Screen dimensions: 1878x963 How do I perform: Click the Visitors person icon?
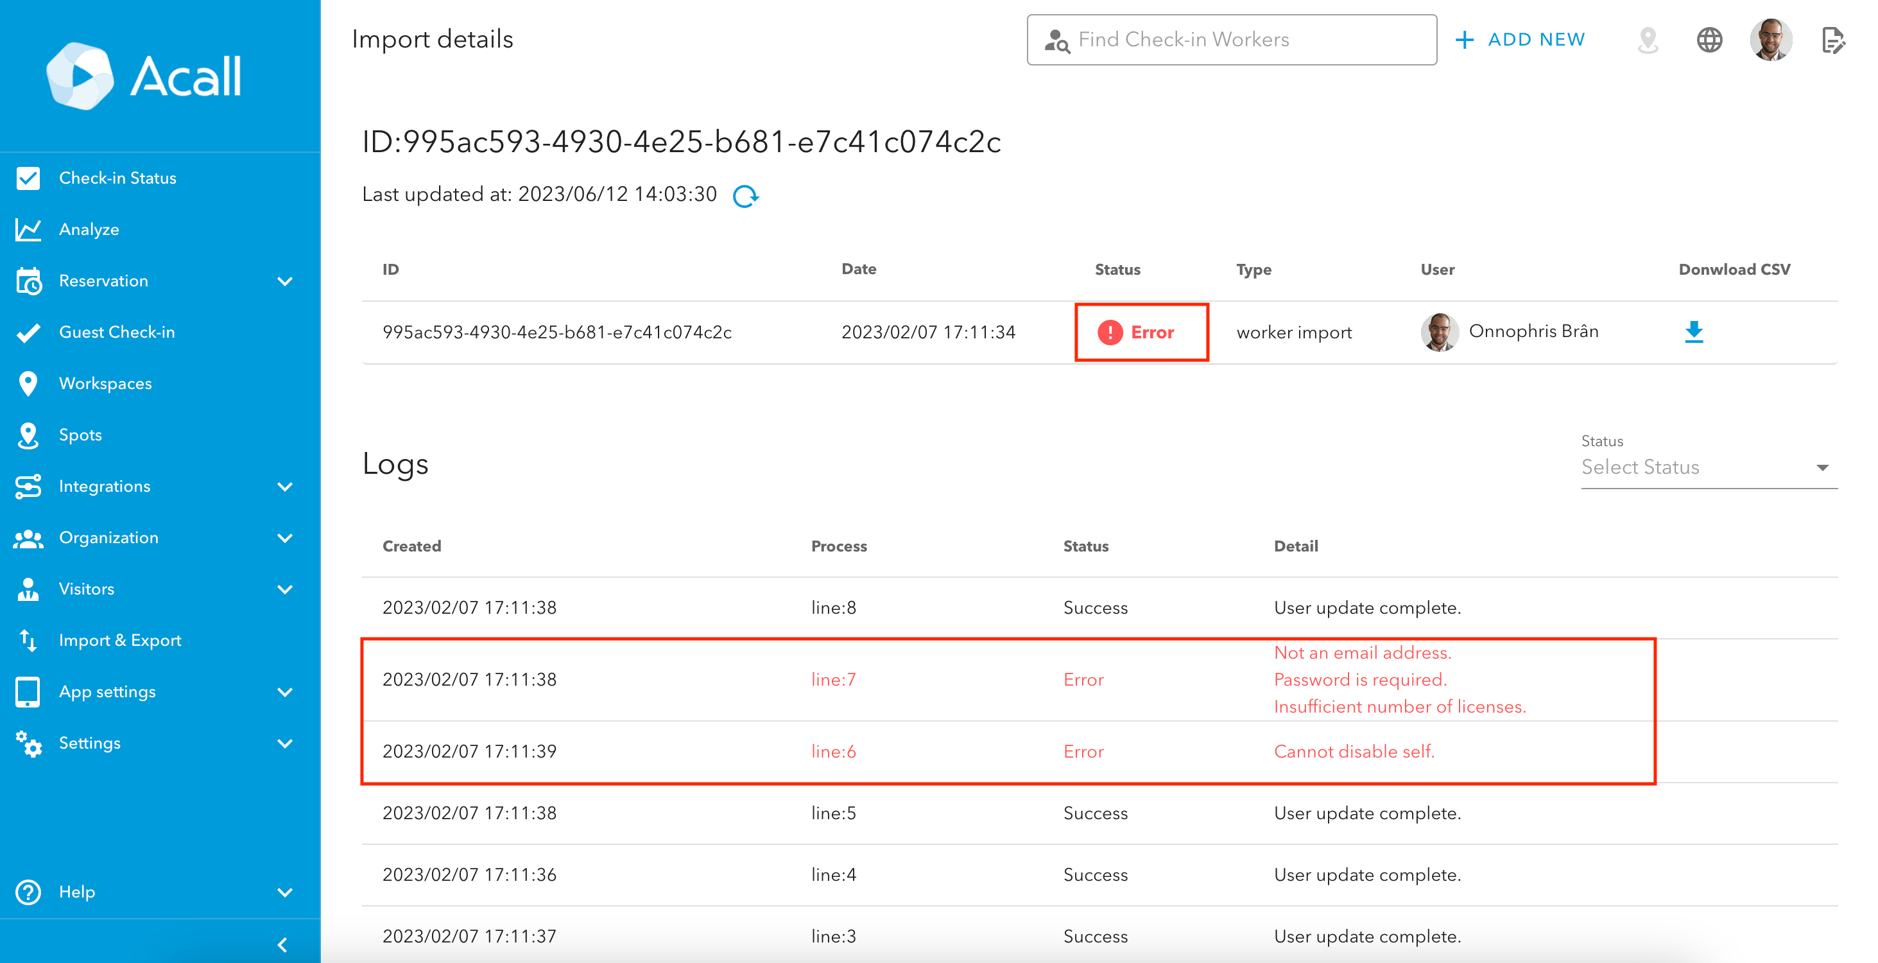pyautogui.click(x=28, y=589)
